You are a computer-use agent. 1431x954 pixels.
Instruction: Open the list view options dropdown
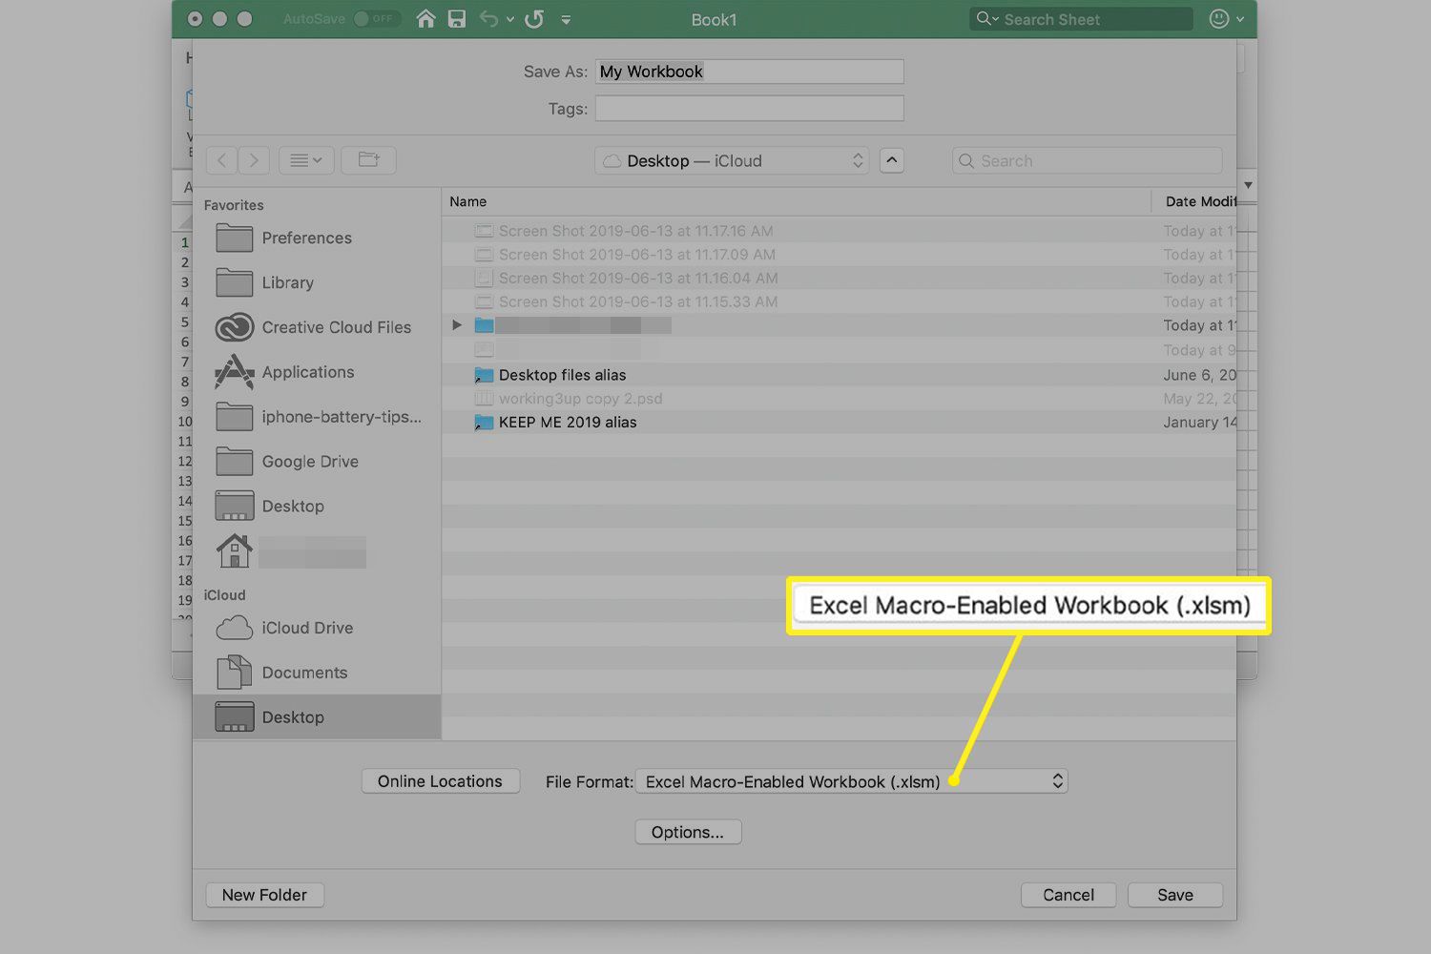click(306, 160)
